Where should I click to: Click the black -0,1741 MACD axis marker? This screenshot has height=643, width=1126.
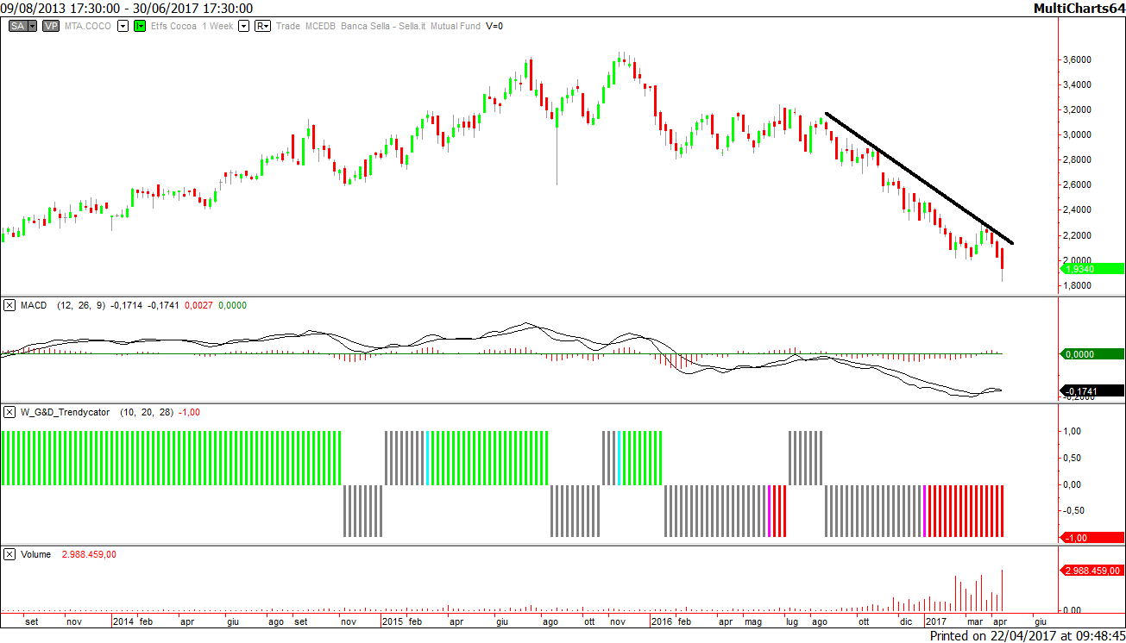(1092, 391)
